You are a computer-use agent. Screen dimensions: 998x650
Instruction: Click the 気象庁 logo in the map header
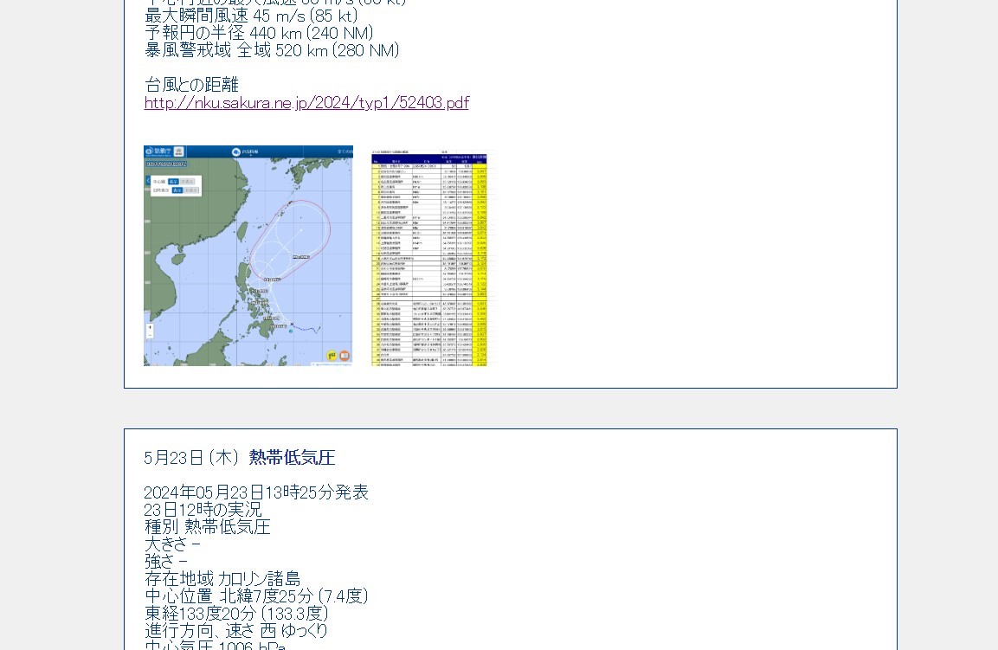[x=158, y=151]
